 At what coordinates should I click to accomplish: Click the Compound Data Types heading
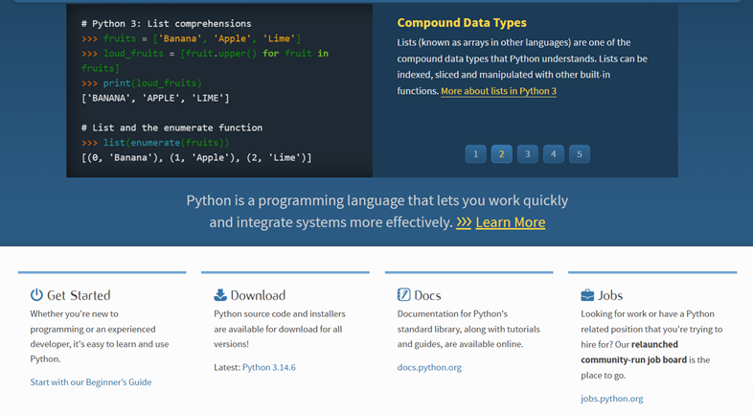click(462, 23)
